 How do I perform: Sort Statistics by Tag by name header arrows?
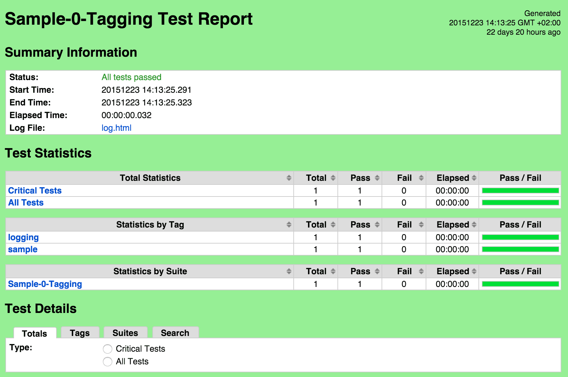289,225
